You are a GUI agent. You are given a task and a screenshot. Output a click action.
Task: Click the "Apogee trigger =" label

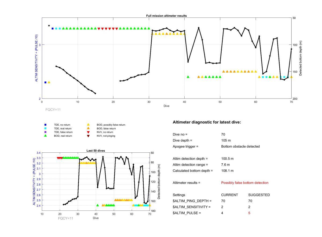pyautogui.click(x=185, y=146)
